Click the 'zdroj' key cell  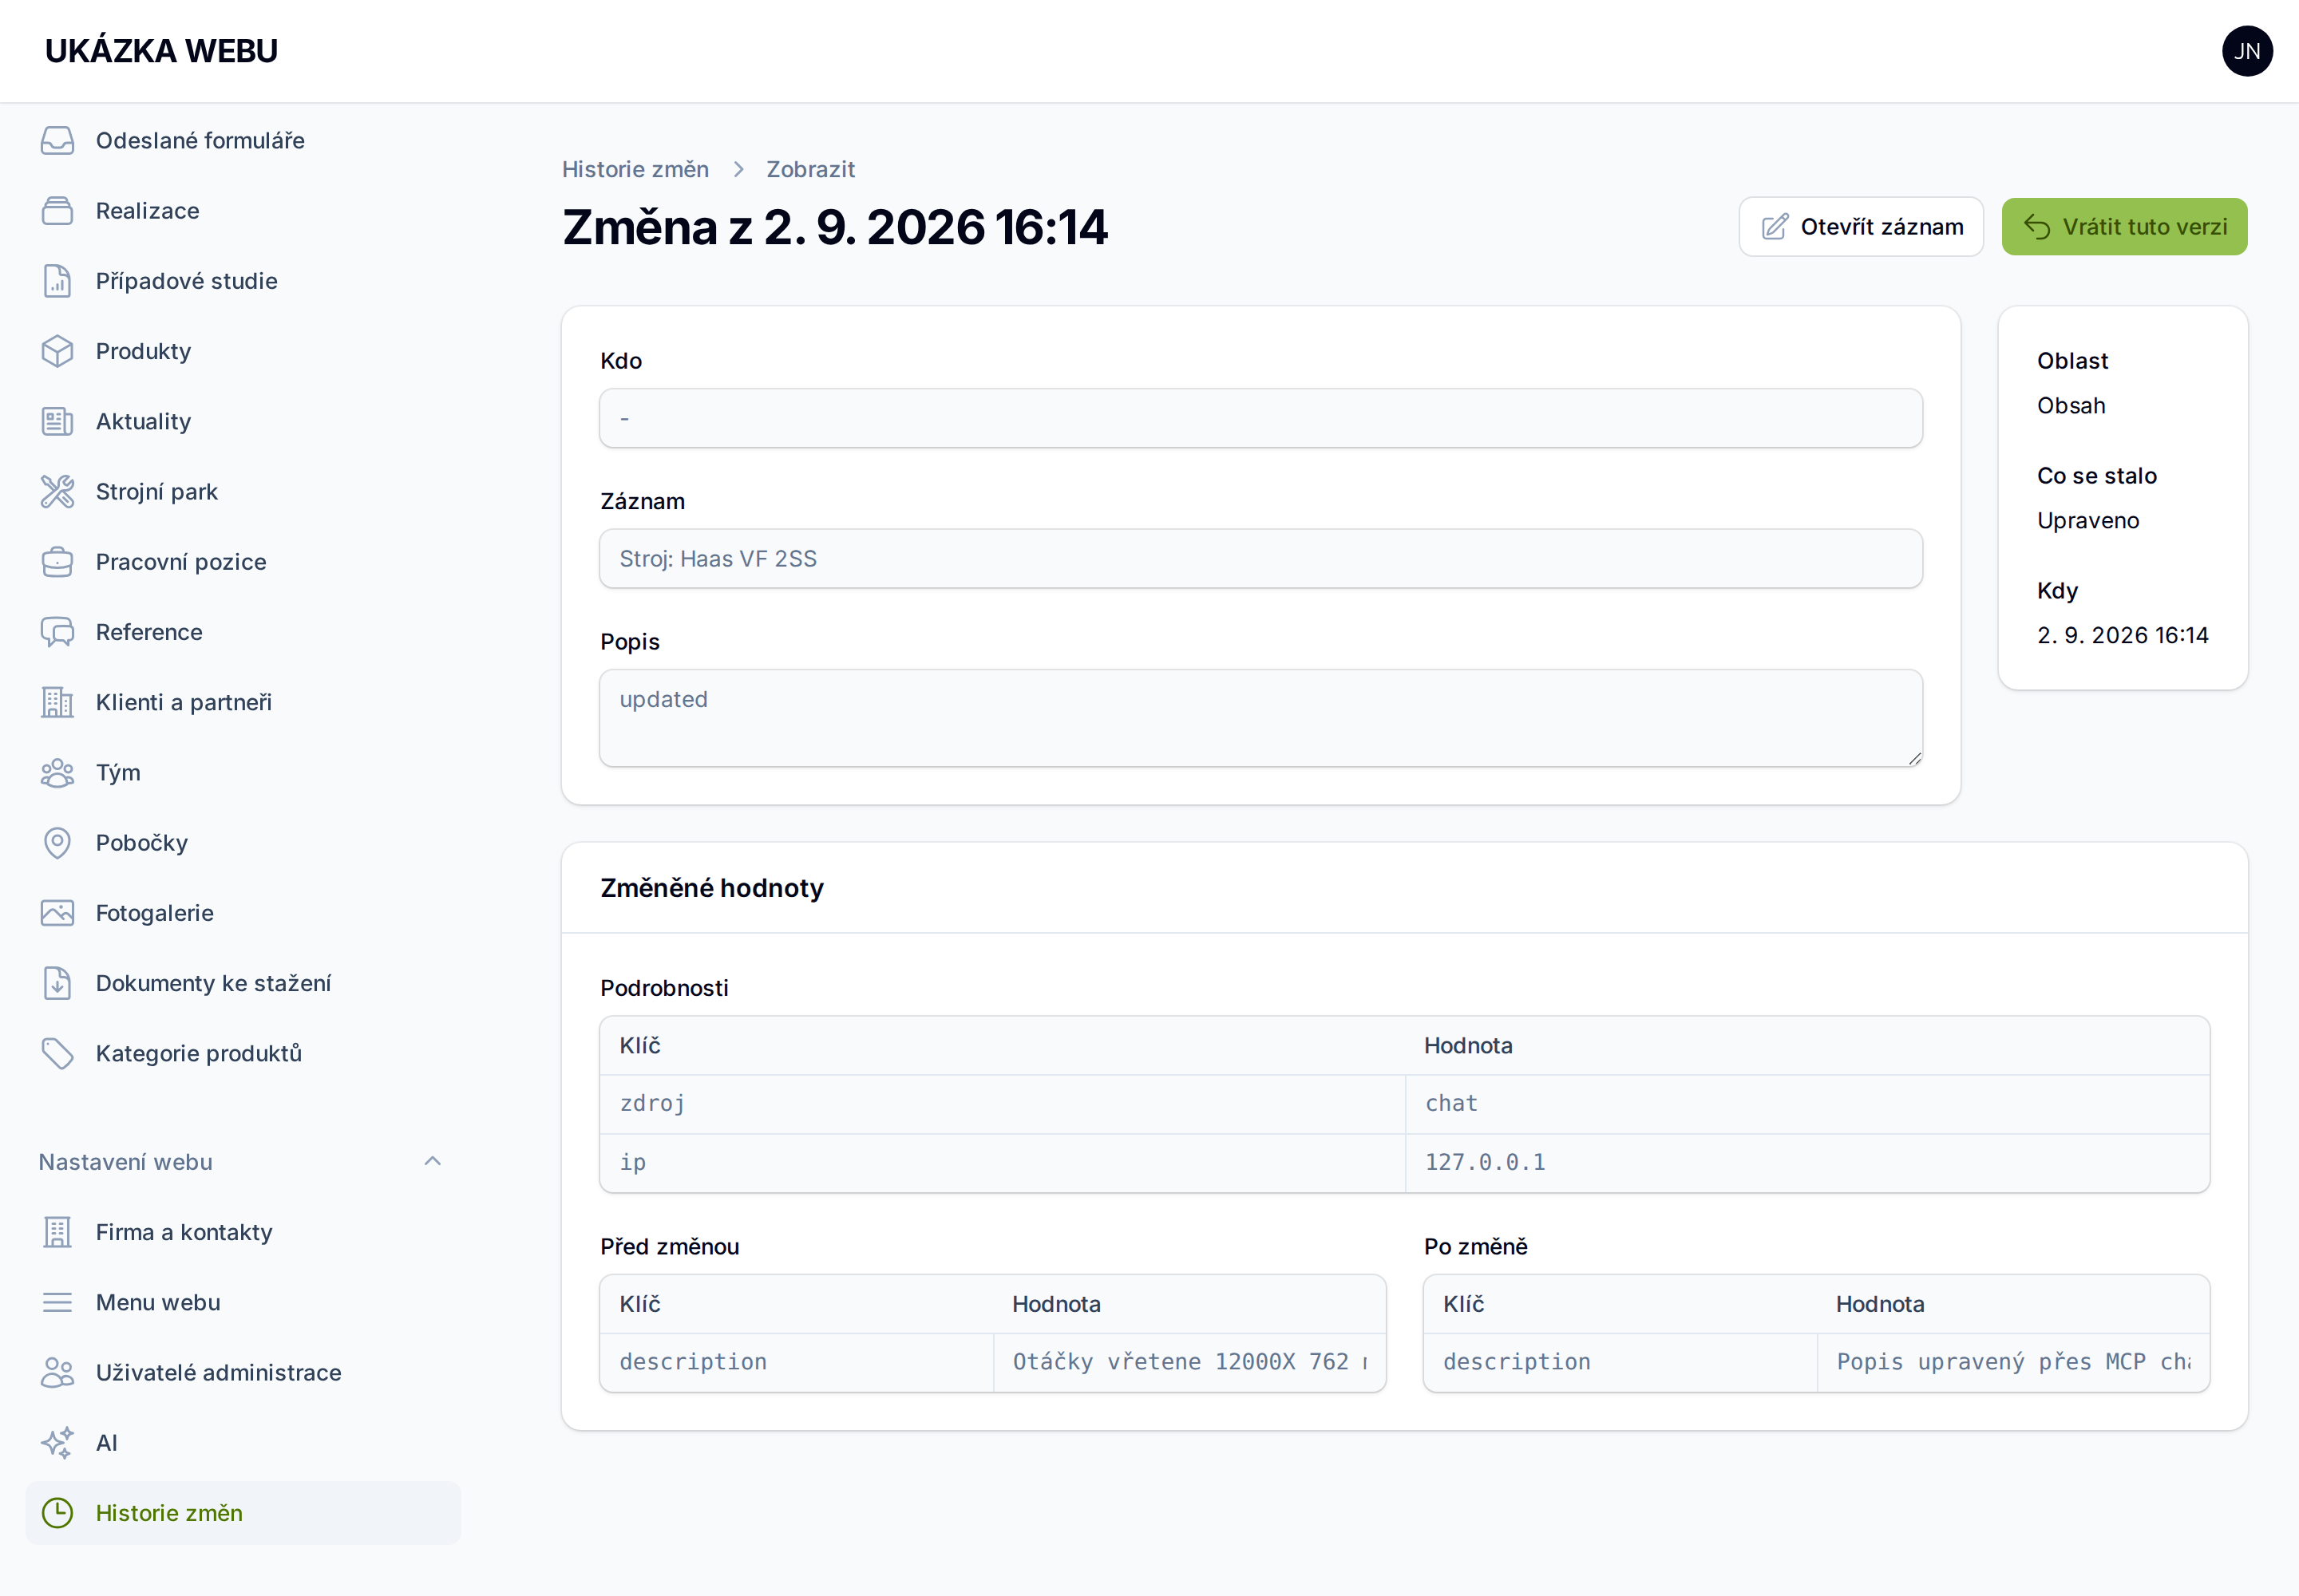(x=1003, y=1104)
